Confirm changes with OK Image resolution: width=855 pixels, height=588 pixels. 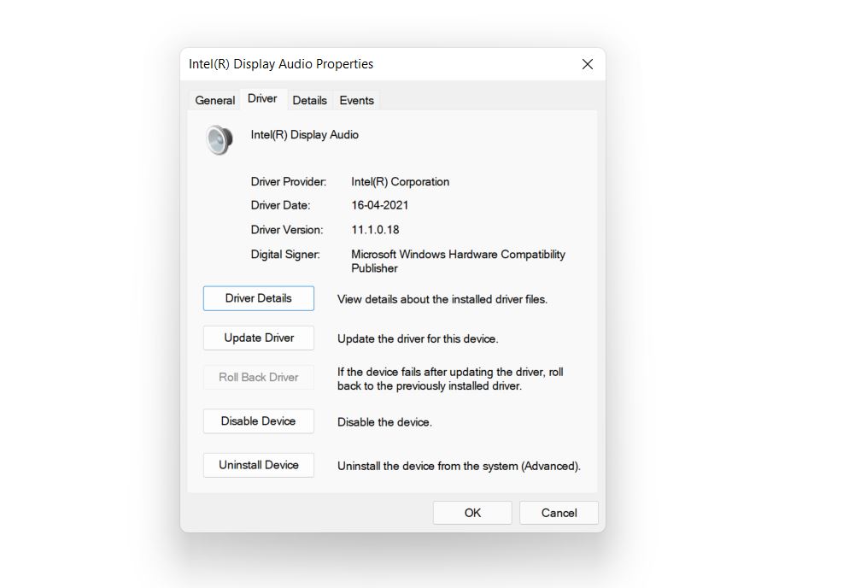[x=471, y=512]
